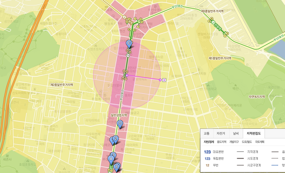285x173 pixels.
Task: Open the 국토계획 legend sub-tab
Action: coord(260,142)
